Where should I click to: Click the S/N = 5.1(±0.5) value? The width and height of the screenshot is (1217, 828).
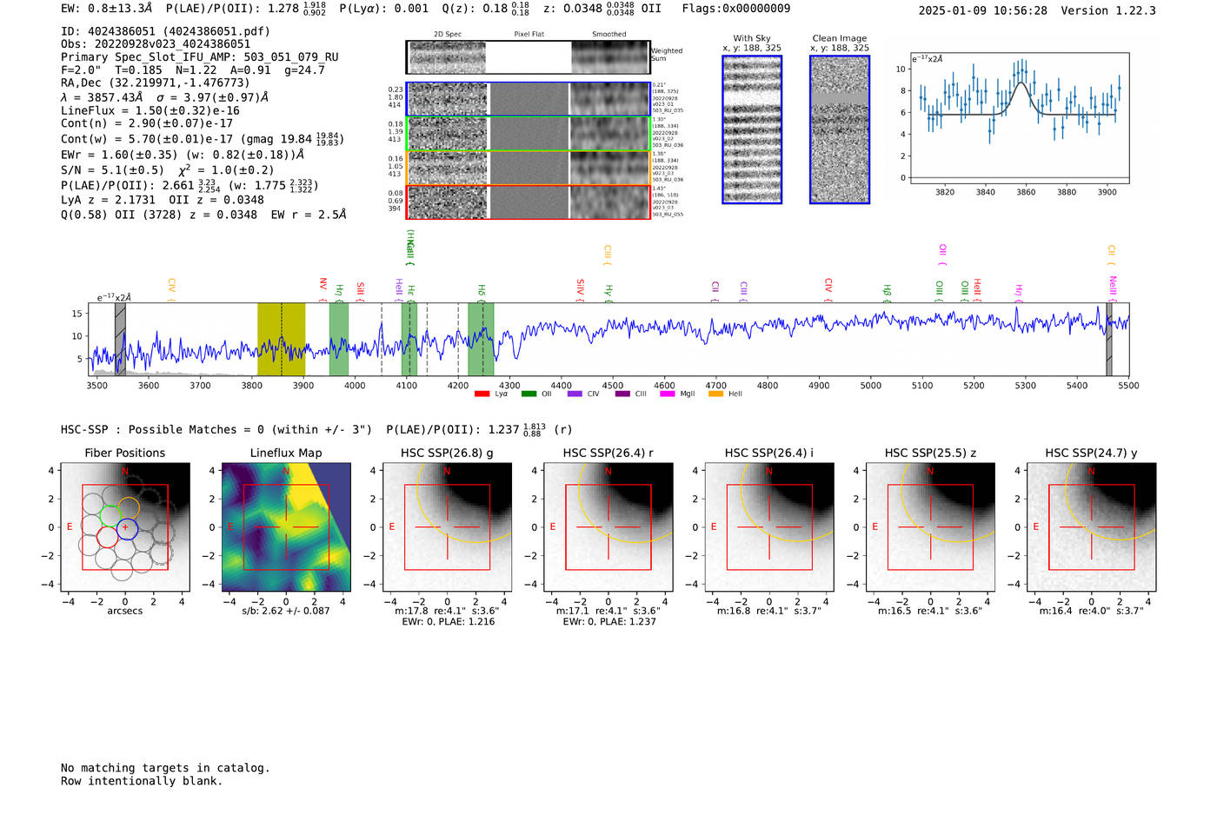pos(112,170)
